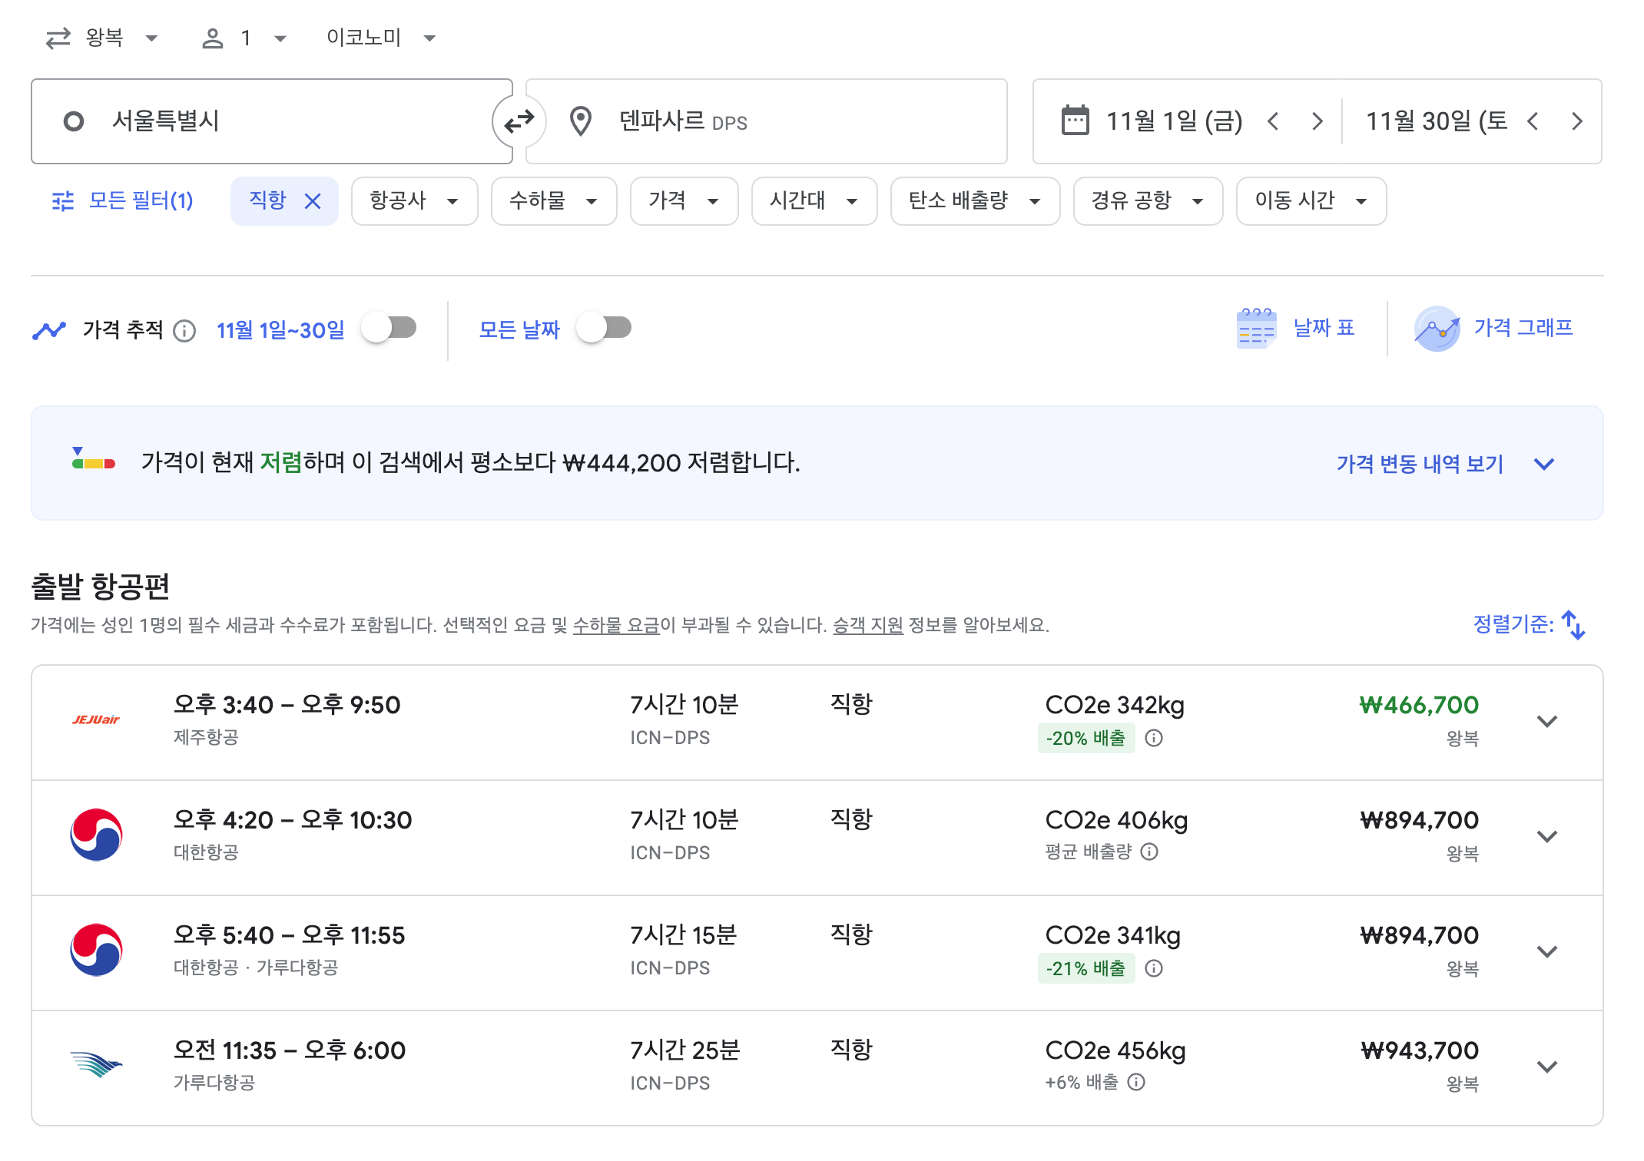Remove the 직항 filter with its X icon
The height and width of the screenshot is (1161, 1644).
(313, 201)
